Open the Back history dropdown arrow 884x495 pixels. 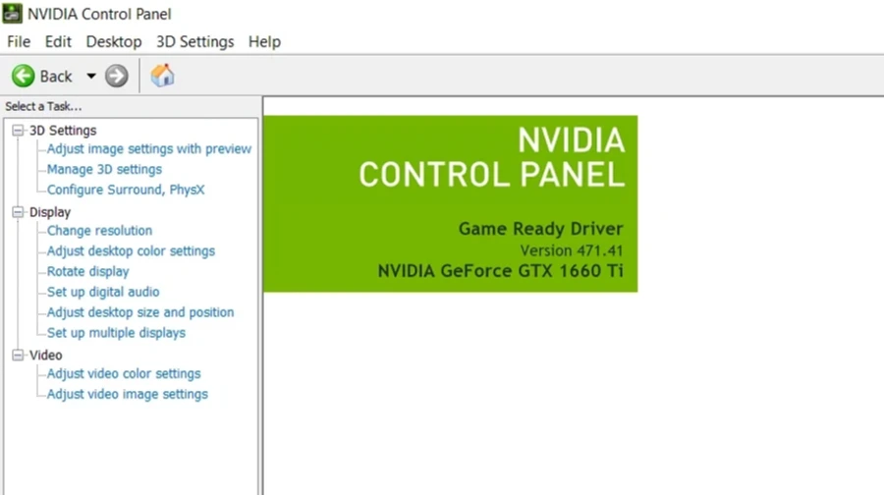tap(90, 76)
